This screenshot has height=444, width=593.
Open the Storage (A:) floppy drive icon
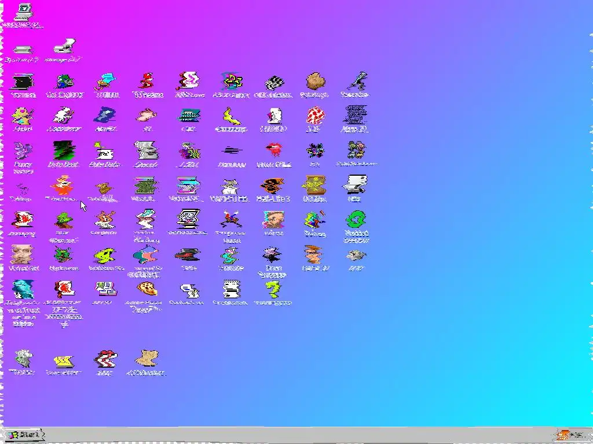click(64, 46)
